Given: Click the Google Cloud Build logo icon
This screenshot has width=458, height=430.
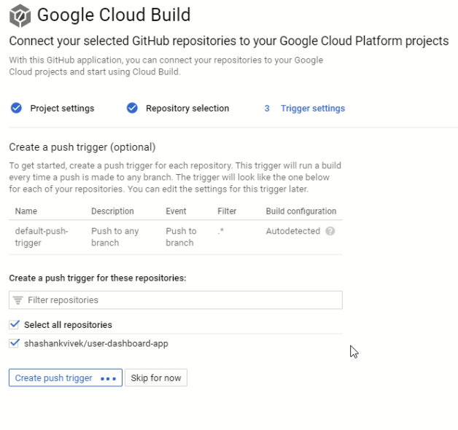Looking at the screenshot, I should click(20, 15).
